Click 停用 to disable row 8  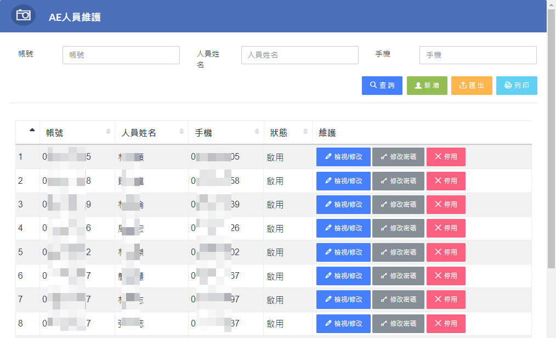coord(446,323)
